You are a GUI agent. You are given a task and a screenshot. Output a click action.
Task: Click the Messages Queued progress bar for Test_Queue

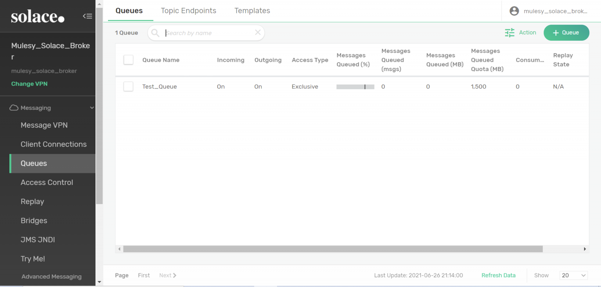(354, 86)
